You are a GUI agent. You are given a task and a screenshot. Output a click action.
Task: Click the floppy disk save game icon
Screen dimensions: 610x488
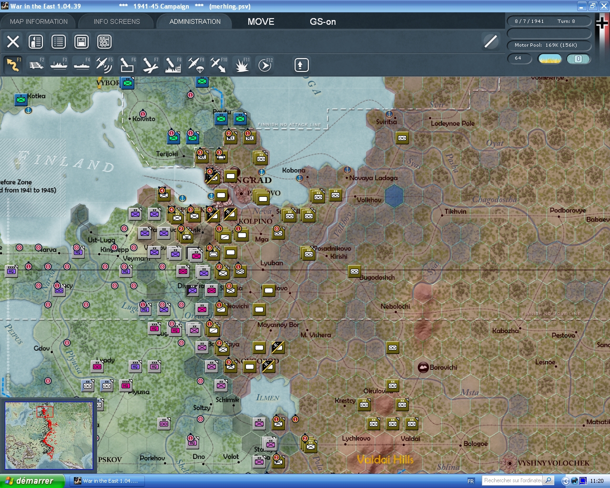(x=81, y=41)
